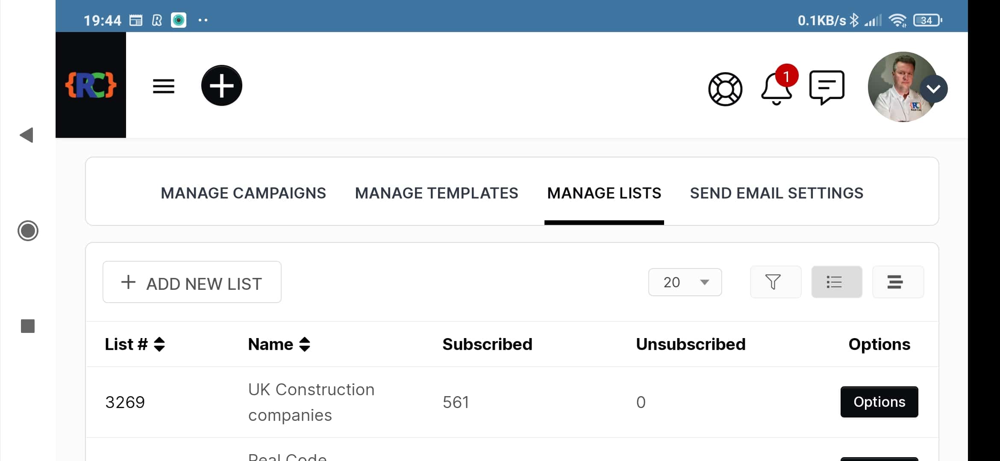The image size is (1000, 461).
Task: Open the 20 per page dropdown
Action: [685, 282]
